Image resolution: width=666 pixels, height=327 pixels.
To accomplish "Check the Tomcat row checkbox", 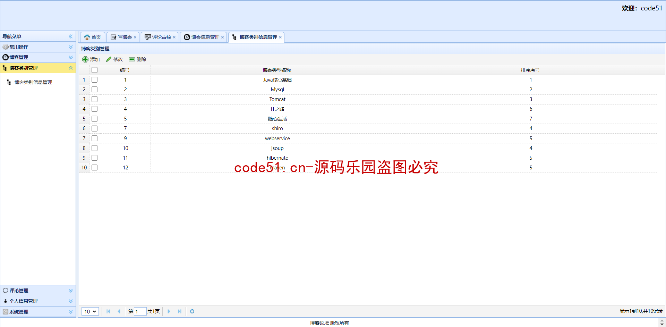I will [94, 99].
